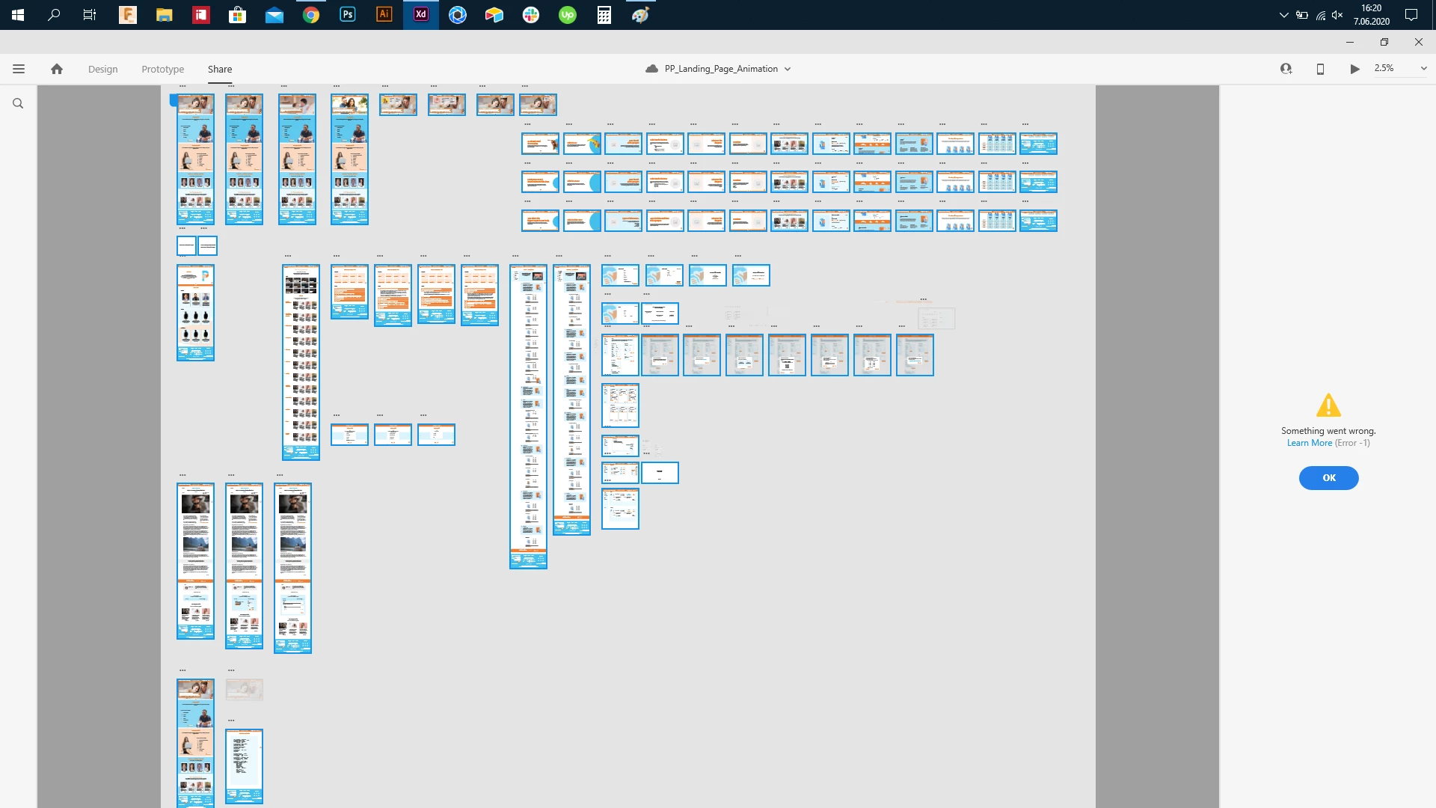Screen dimensions: 1436x808
Task: Click the mobile device preview icon
Action: point(1320,69)
